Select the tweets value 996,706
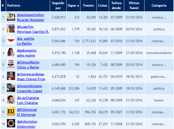 click(x=90, y=112)
